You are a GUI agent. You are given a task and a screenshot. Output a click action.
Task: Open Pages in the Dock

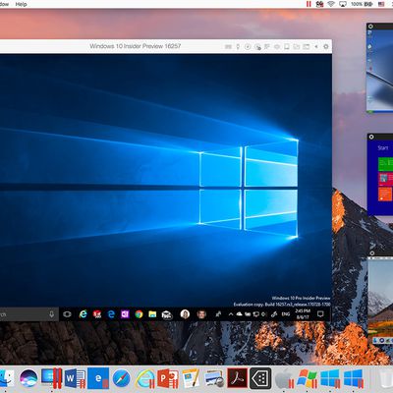[191, 379]
